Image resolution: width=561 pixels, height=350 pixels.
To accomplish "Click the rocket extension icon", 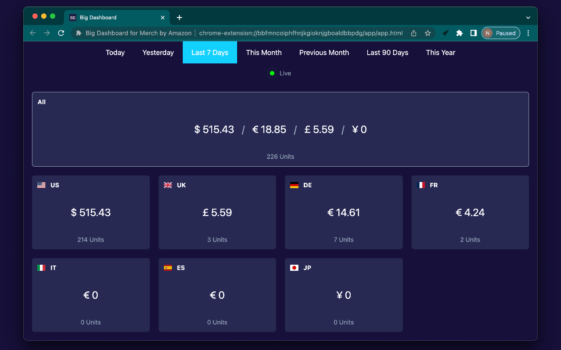I will pos(445,33).
